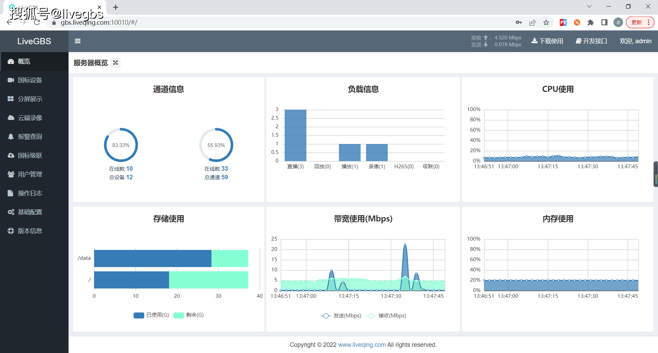Toggle 剩余(G) legend in storage chart
Viewport: 658px width, 353px height.
coord(188,315)
